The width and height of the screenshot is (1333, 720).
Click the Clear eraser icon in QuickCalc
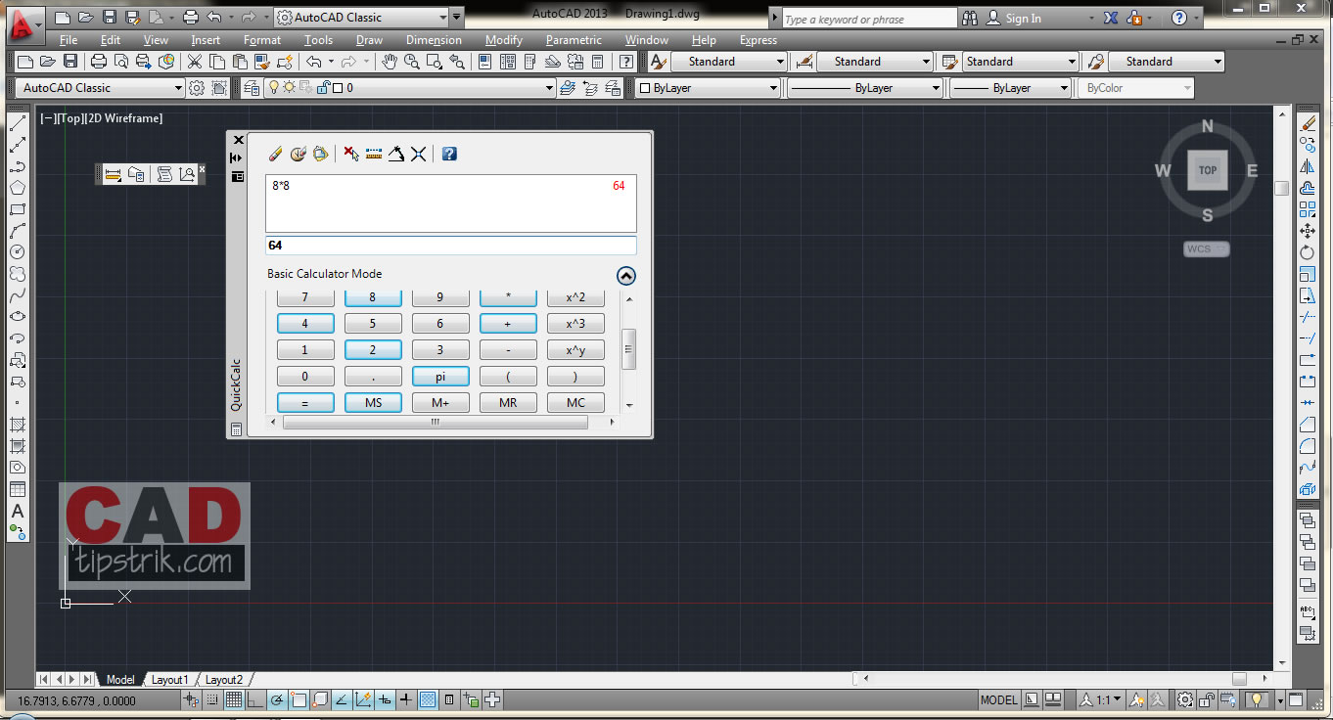tap(275, 154)
